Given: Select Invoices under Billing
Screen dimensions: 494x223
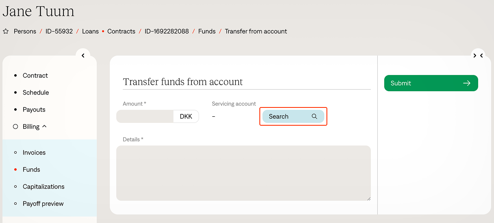Looking at the screenshot, I should pos(34,152).
